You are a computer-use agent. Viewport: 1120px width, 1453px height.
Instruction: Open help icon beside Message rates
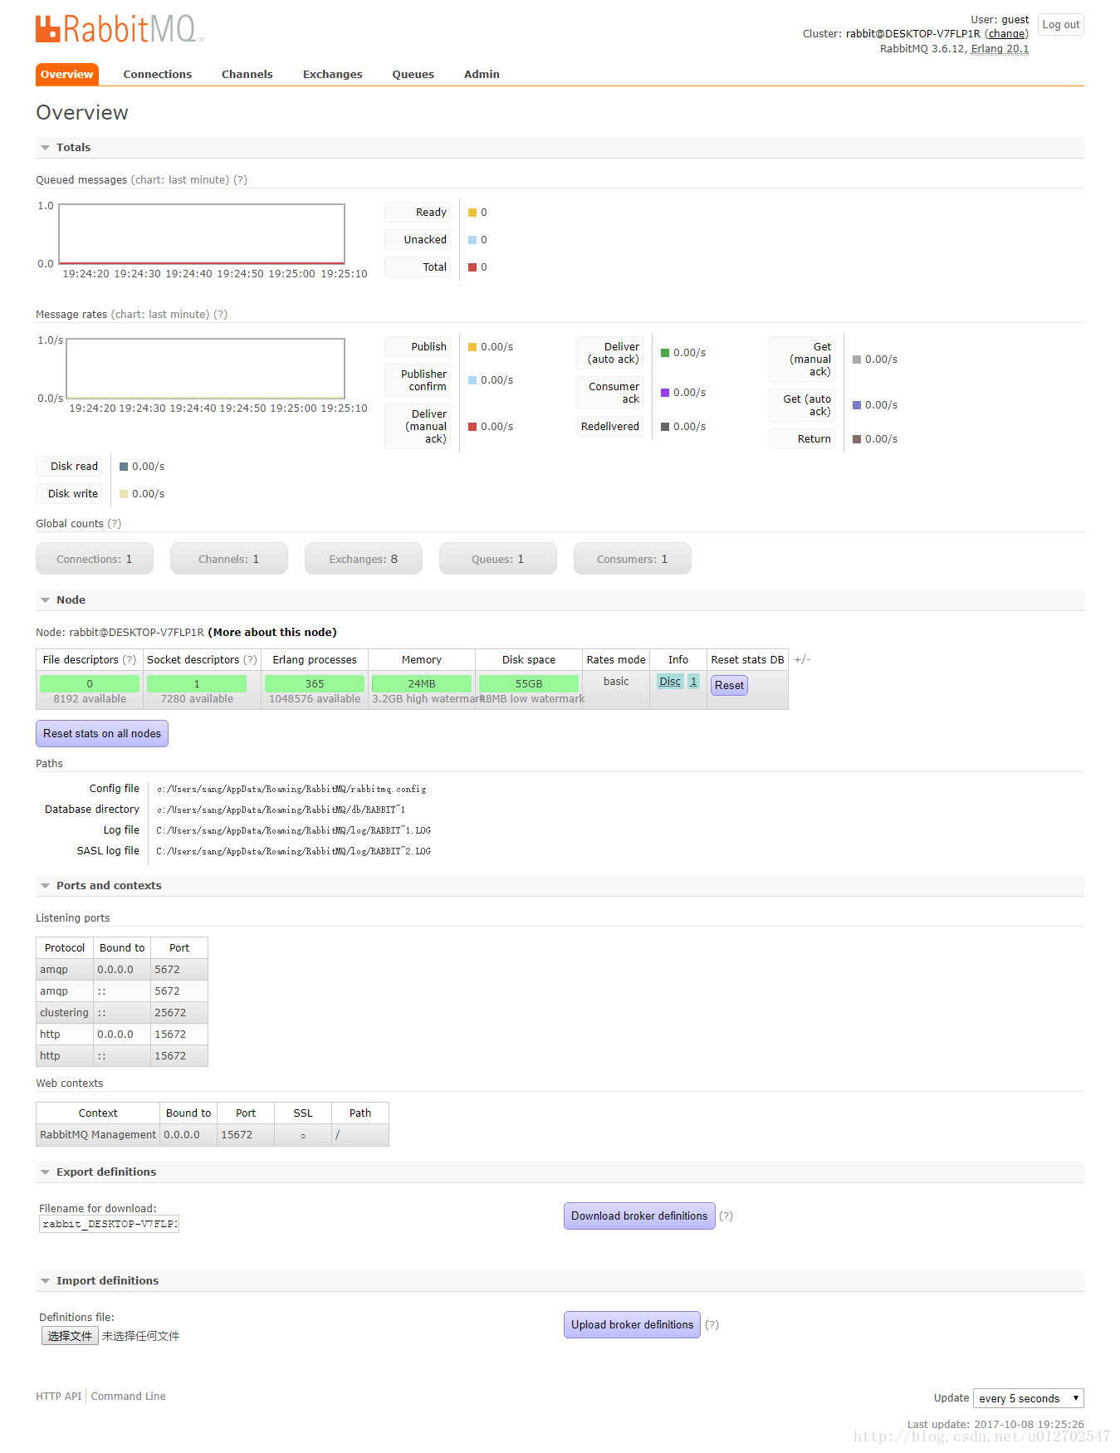(x=220, y=315)
